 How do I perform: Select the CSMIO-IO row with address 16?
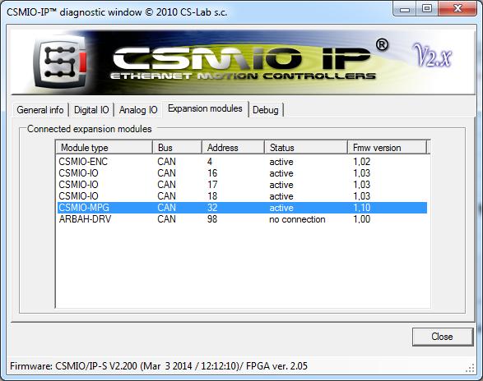(x=242, y=173)
